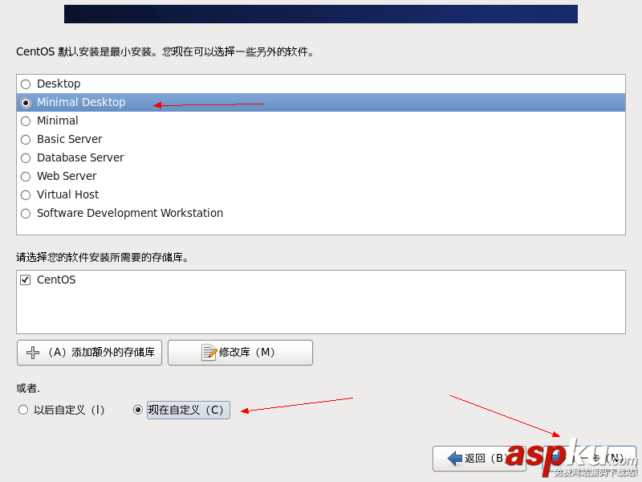Click the forward arrow icon on next button
Screen dimensions: 642x482
pyautogui.click(x=556, y=458)
